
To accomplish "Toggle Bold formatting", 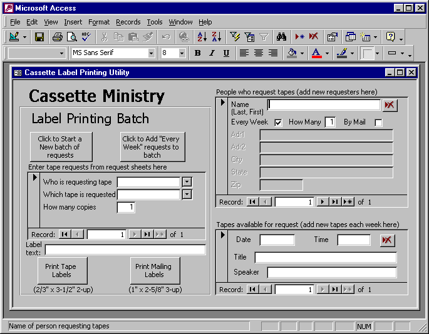I will pos(198,53).
